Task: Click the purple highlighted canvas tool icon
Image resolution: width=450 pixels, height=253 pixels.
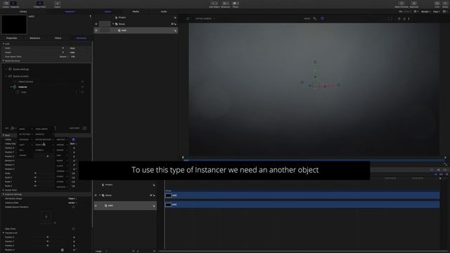Action: point(322,19)
